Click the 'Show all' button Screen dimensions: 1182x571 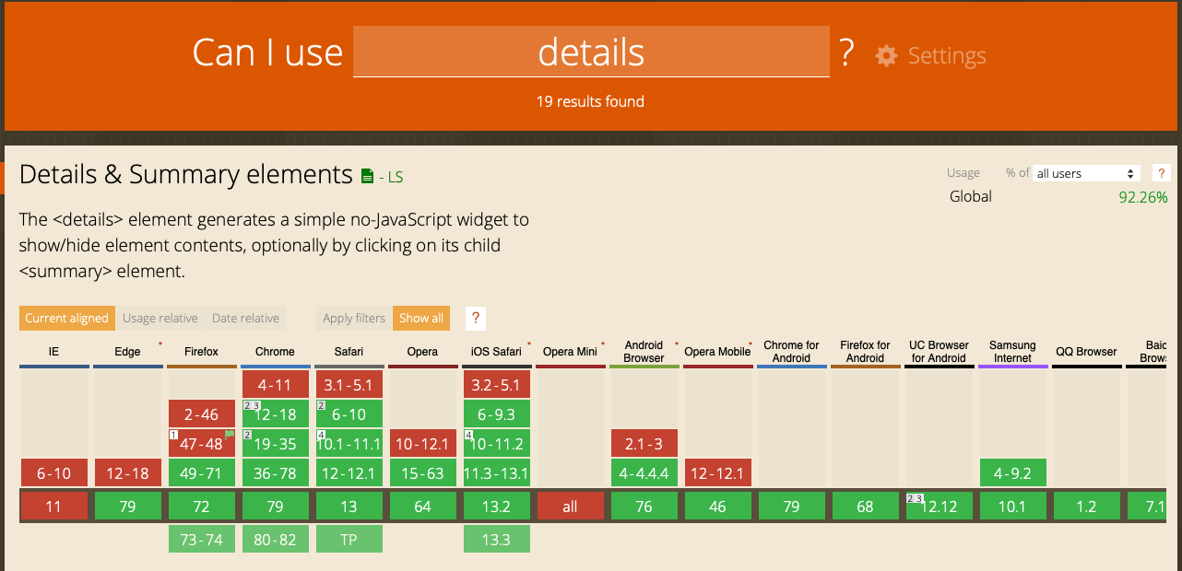click(421, 318)
